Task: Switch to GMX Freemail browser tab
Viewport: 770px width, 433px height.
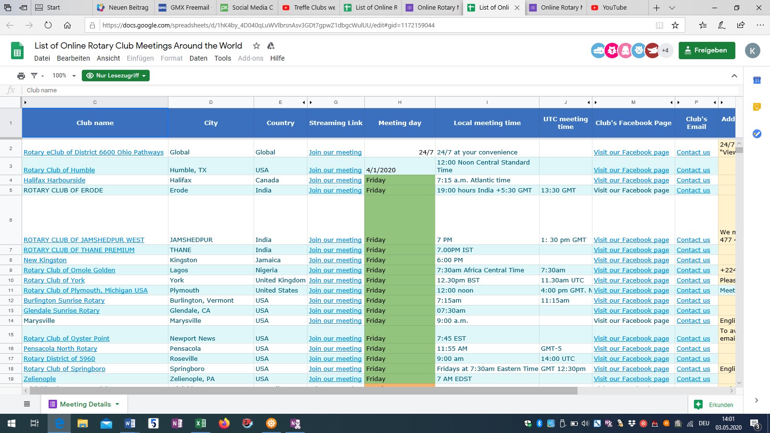Action: pos(185,8)
